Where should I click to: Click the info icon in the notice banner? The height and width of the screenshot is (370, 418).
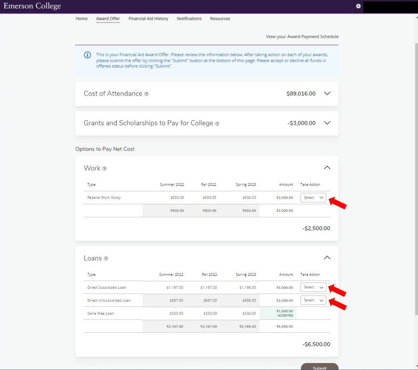pyautogui.click(x=87, y=55)
